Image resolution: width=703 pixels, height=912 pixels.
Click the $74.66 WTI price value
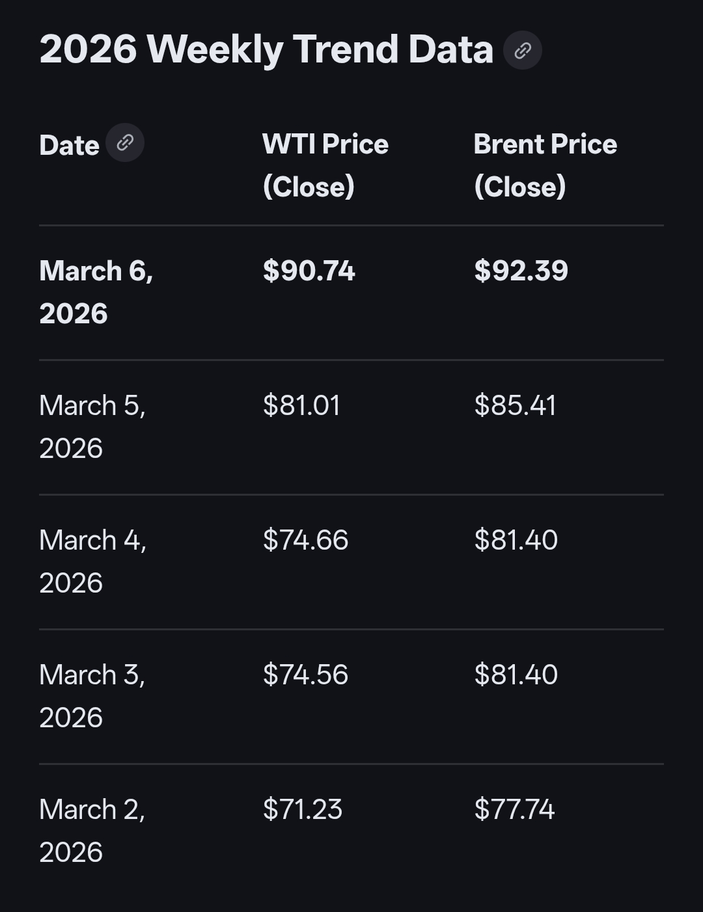click(x=305, y=540)
